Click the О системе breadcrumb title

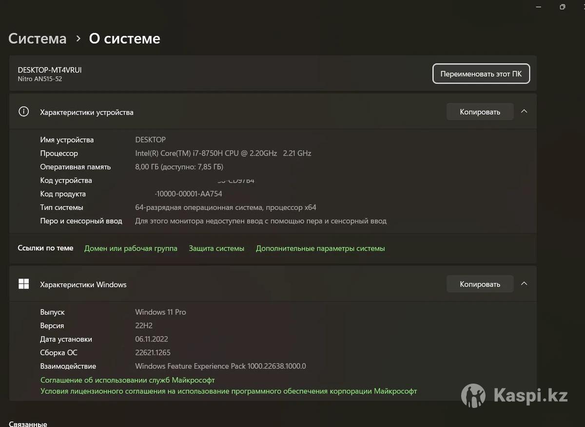[124, 39]
